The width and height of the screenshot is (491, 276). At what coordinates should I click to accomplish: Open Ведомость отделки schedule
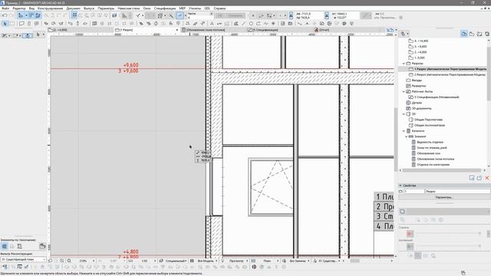coord(427,143)
